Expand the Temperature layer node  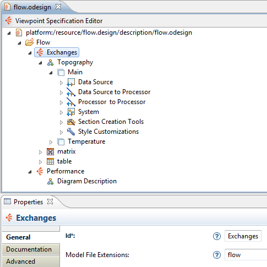point(51,142)
